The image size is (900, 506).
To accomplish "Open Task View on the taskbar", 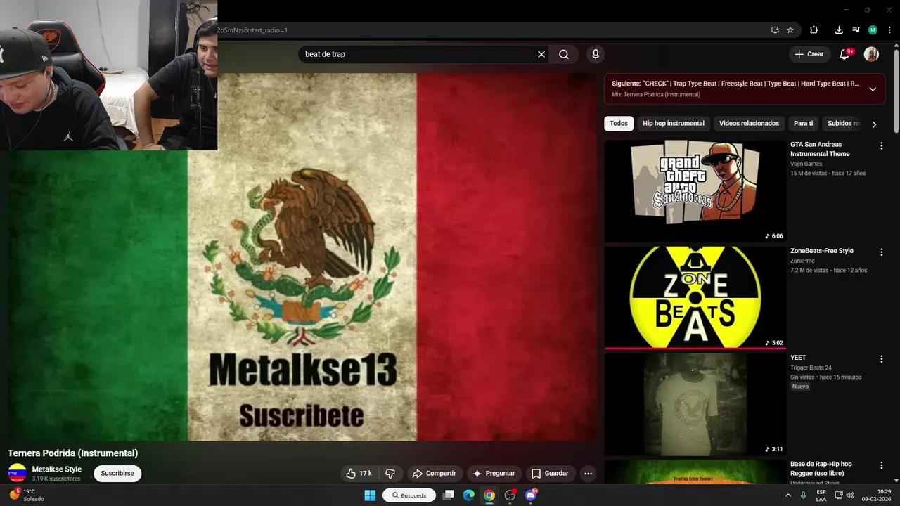I will [x=449, y=495].
